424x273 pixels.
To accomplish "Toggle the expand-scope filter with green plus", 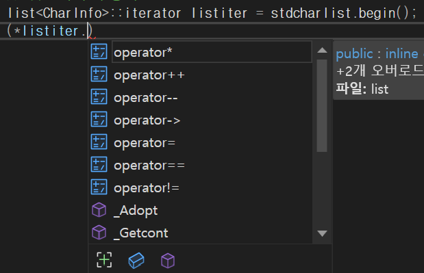I will tap(104, 260).
